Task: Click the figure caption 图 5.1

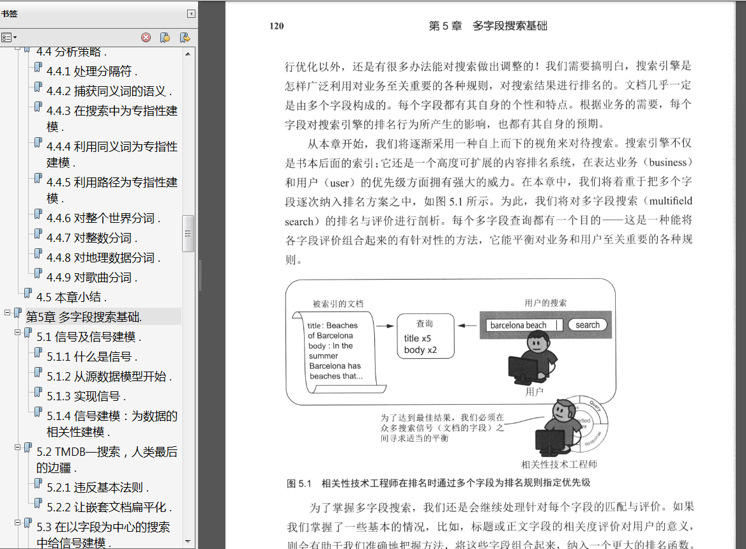Action: click(x=438, y=483)
